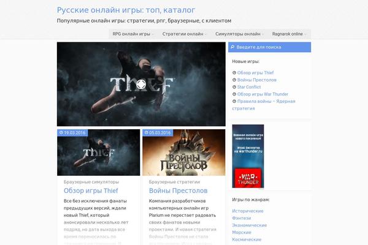Open the large Thief banner image
The height and width of the screenshot is (245, 368).
(141, 84)
